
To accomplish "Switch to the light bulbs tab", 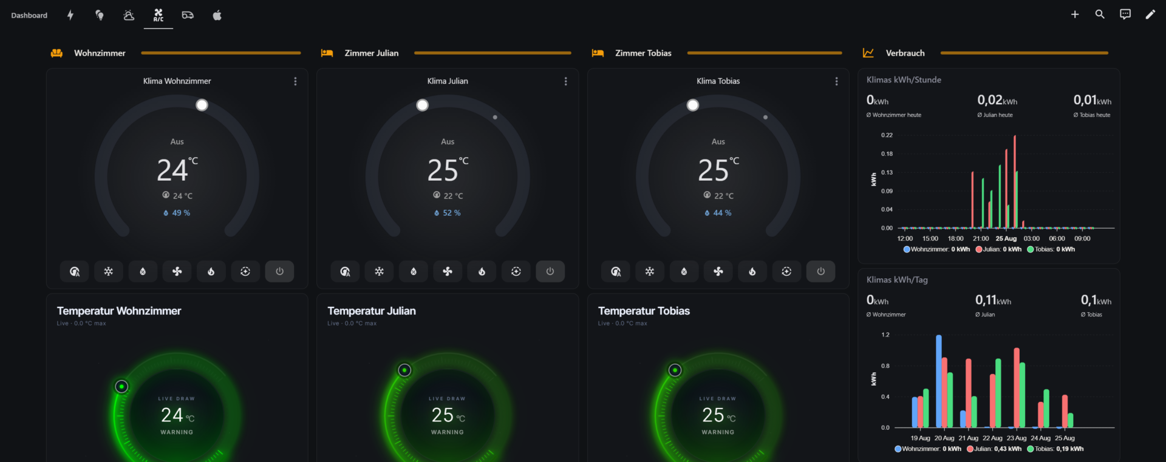I will coord(100,15).
